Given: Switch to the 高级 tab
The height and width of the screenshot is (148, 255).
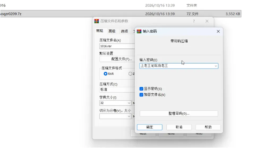Looking at the screenshot, I should tap(112, 31).
